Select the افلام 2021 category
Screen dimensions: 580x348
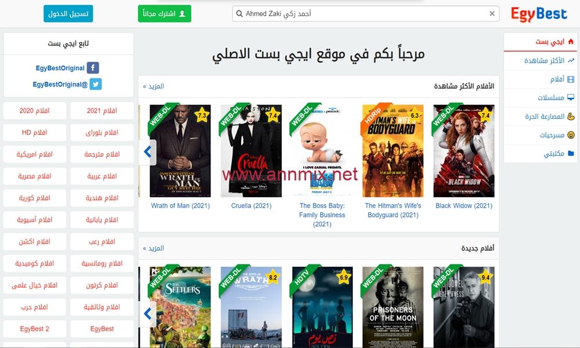click(101, 111)
